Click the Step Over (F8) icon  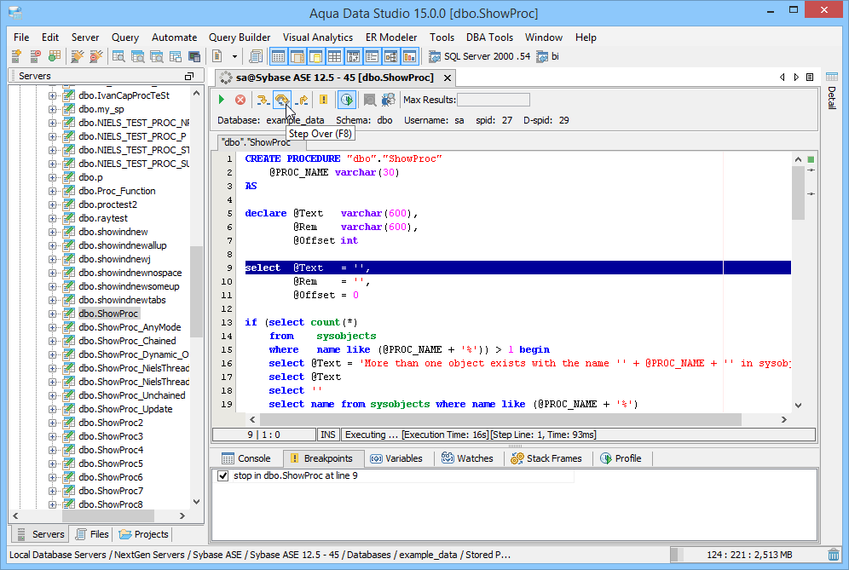point(281,100)
